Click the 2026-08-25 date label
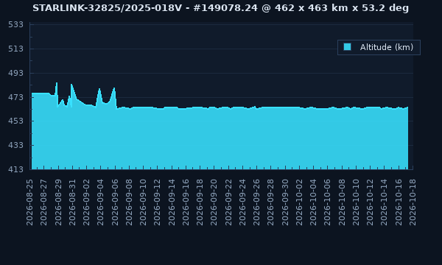 [x=30, y=202]
